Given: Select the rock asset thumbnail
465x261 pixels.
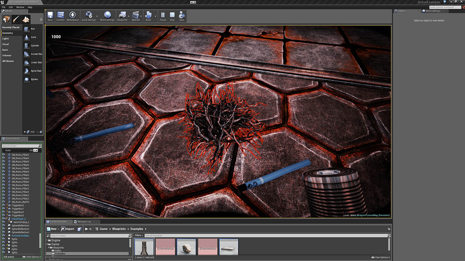Looking at the screenshot, I should click(186, 247).
